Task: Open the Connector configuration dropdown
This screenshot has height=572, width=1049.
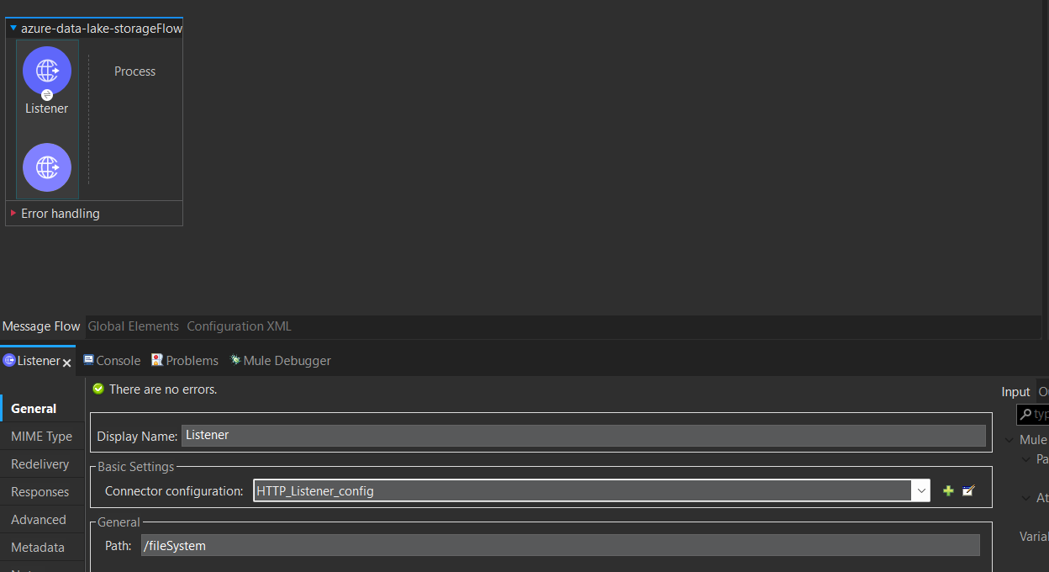Action: coord(921,490)
